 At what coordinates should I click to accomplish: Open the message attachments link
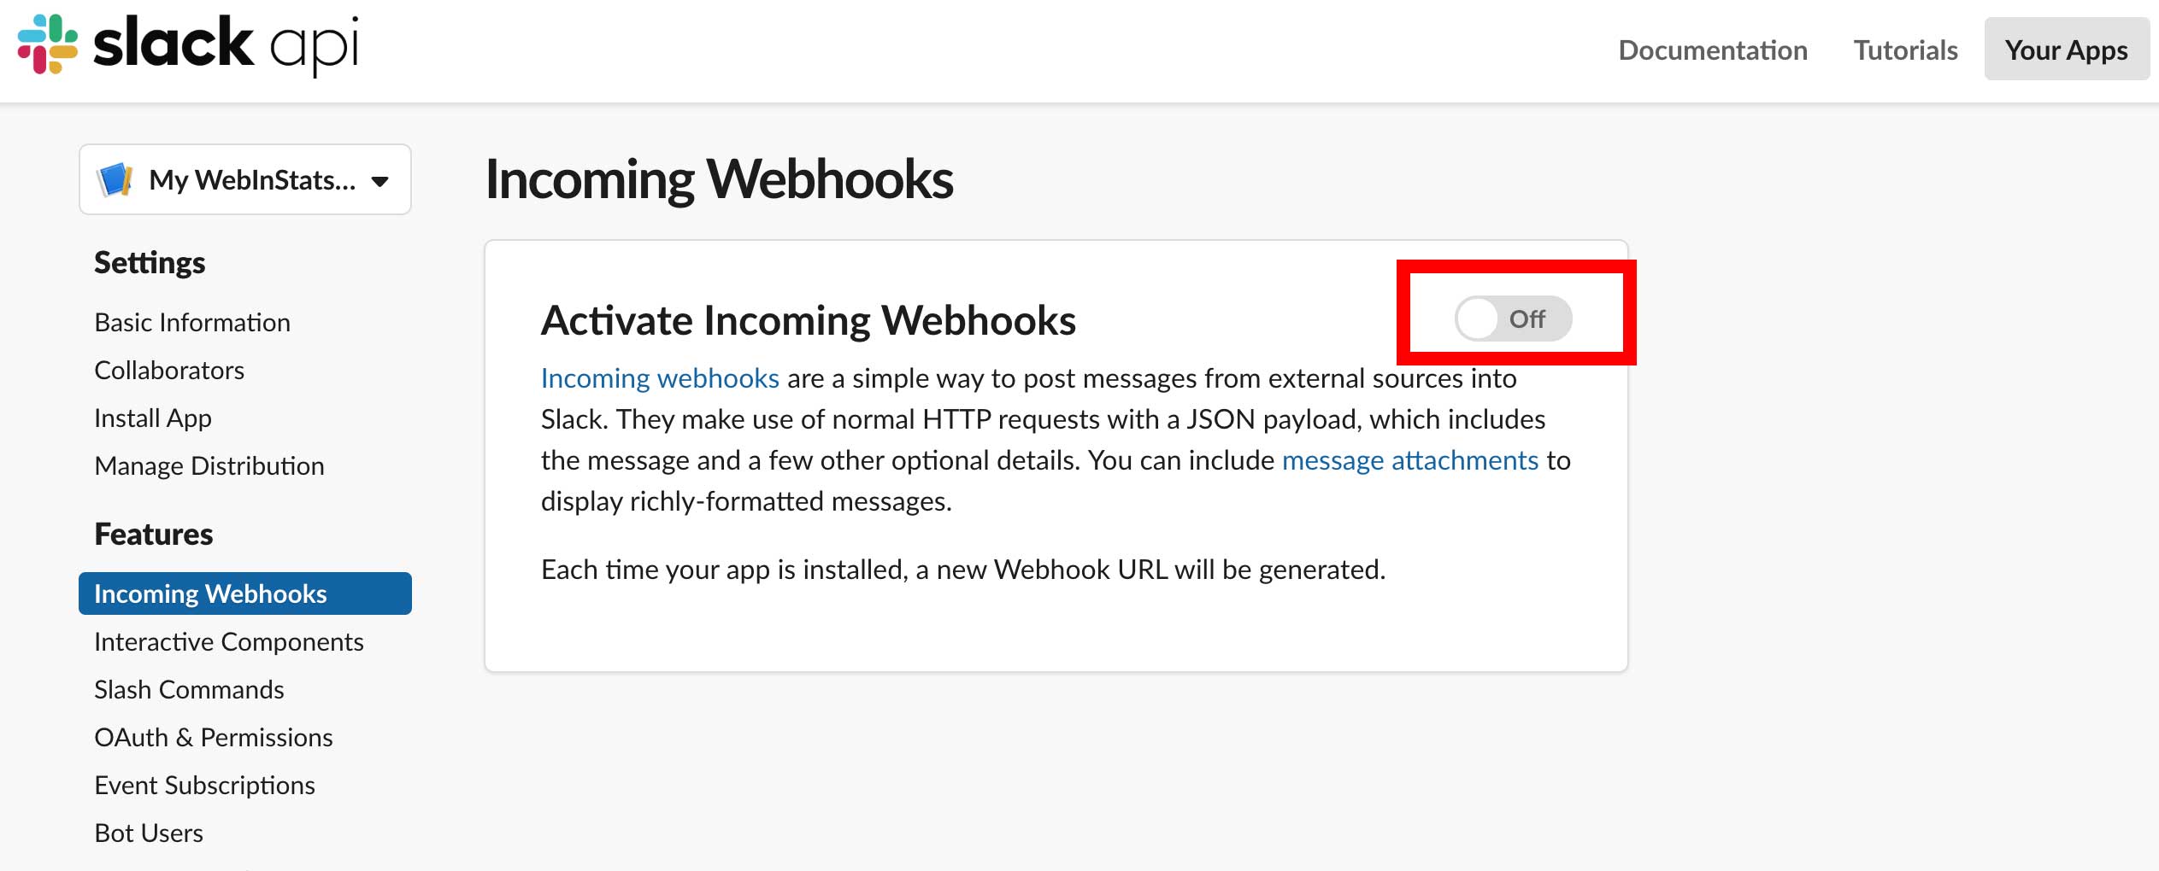(x=1410, y=459)
